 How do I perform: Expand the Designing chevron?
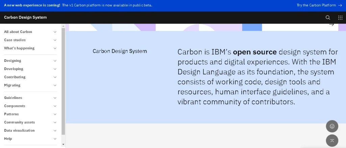pyautogui.click(x=55, y=61)
